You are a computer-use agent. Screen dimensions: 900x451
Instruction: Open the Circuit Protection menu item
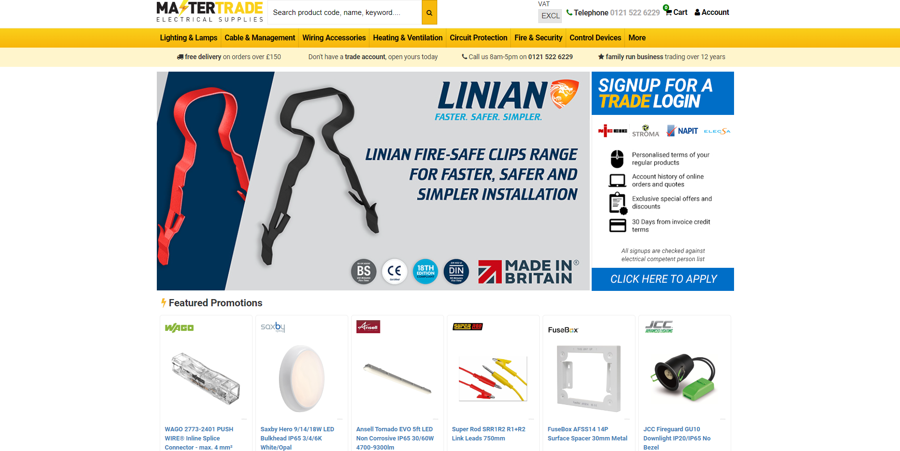(479, 38)
